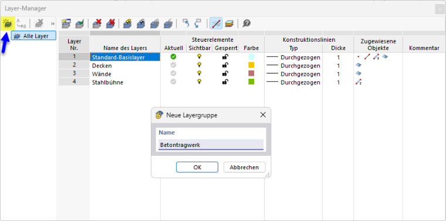Click assigned surface icon in Decken row
Screen dimensions: 446x221
(x=359, y=65)
